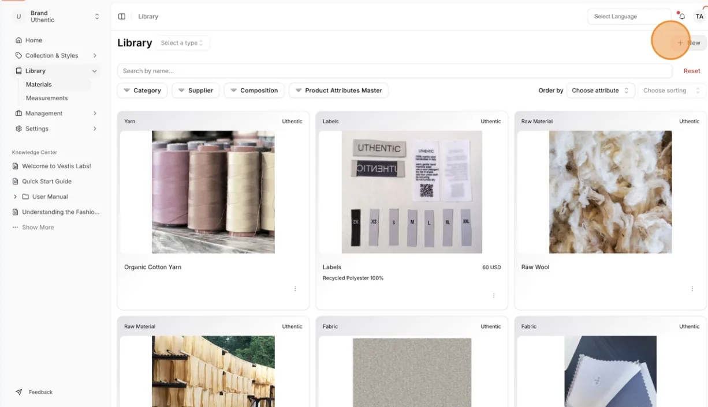
Task: Expand Collection & Styles submenu chevron
Action: coord(95,55)
